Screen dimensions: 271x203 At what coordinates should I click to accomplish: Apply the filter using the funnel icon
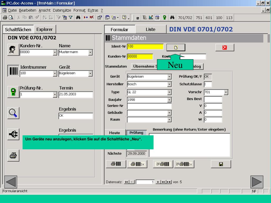point(71,17)
